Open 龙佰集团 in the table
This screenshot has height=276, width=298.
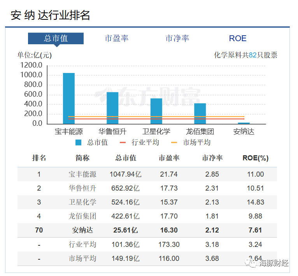82,216
